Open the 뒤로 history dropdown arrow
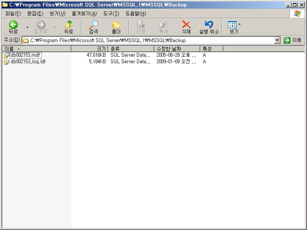 pos(27,27)
